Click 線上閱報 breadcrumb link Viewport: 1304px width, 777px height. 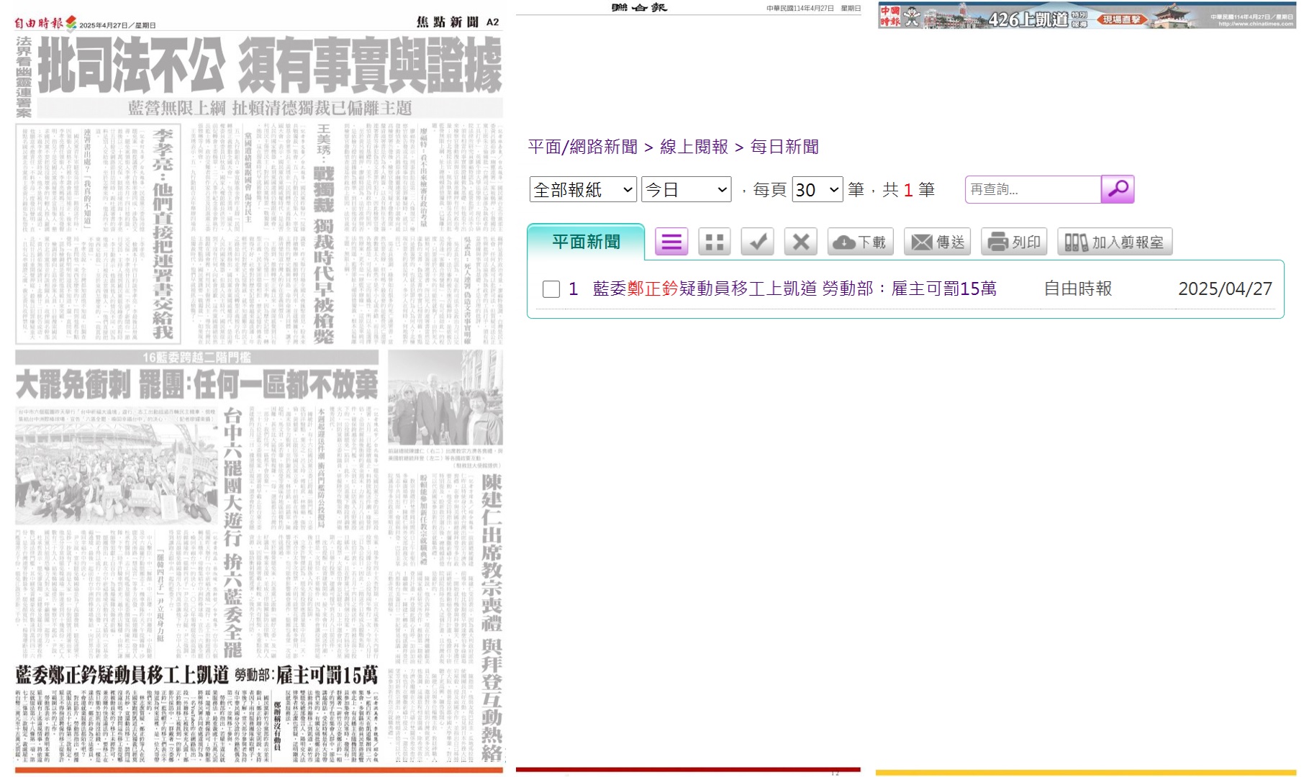(694, 147)
